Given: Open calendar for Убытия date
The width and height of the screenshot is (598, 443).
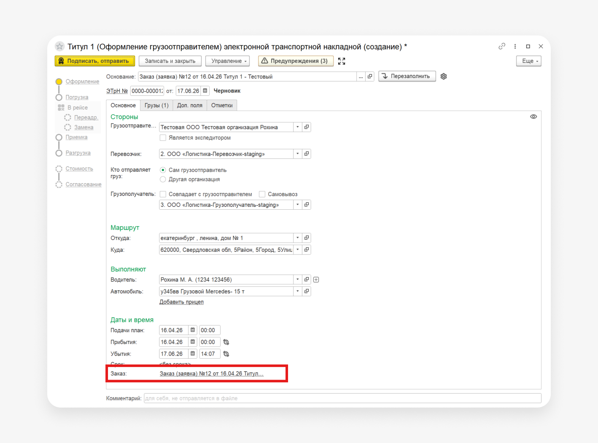Looking at the screenshot, I should (193, 354).
